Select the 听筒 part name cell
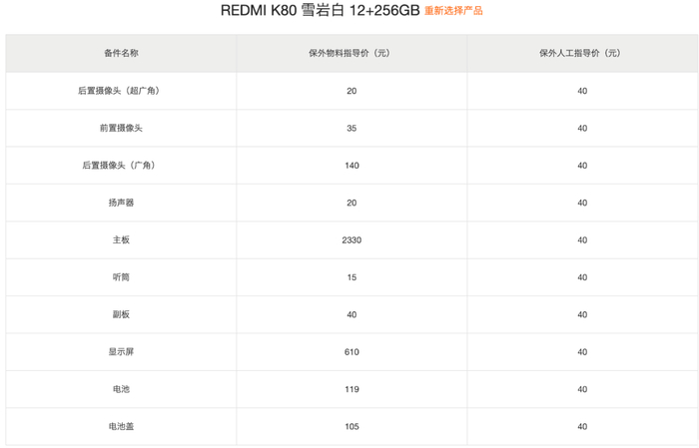 121,277
